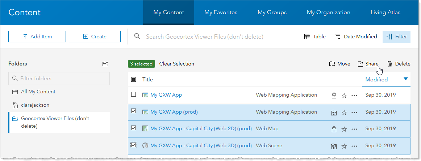Uncheck the My GXW App (prod) checkbox
Image resolution: width=421 pixels, height=161 pixels.
pyautogui.click(x=134, y=111)
